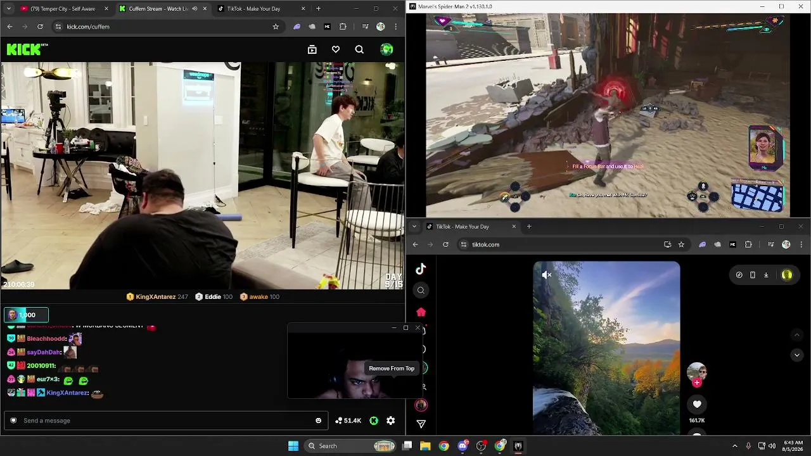
Task: Open TikTok sidebar search
Action: point(421,290)
